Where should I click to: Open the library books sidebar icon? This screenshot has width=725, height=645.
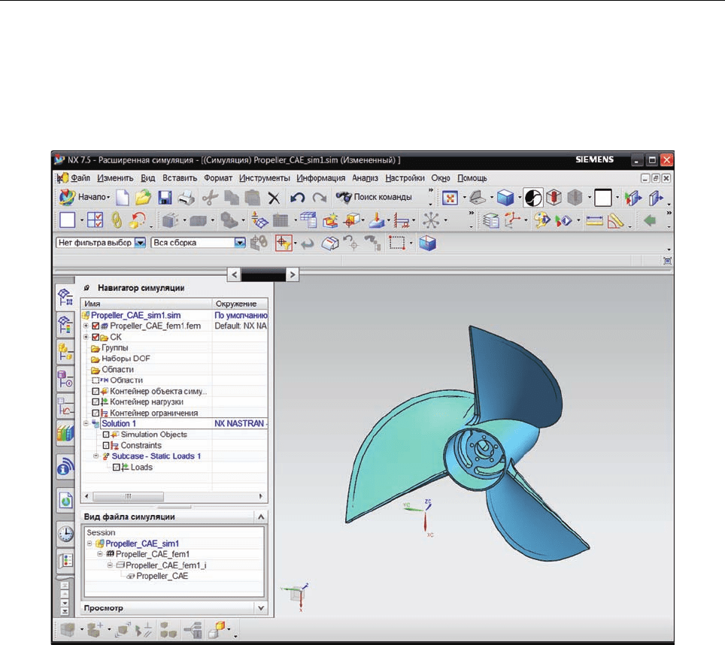65,434
